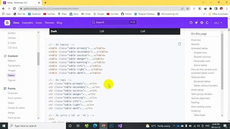Open the Facebook bookmark
This screenshot has height=129, width=230.
pos(34,14)
